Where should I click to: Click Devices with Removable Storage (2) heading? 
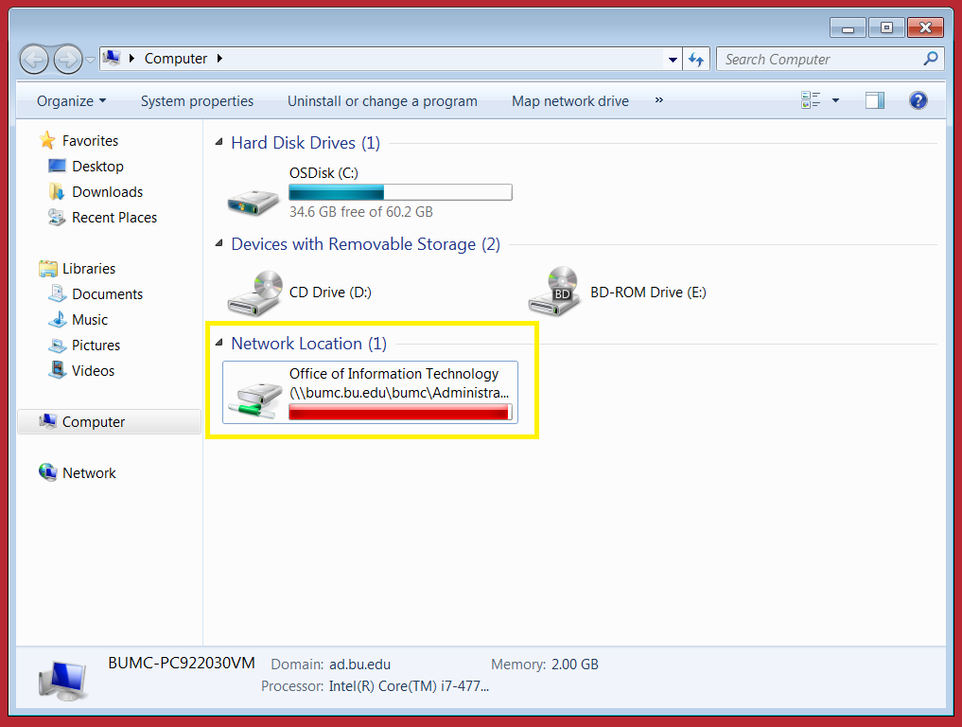[x=366, y=244]
